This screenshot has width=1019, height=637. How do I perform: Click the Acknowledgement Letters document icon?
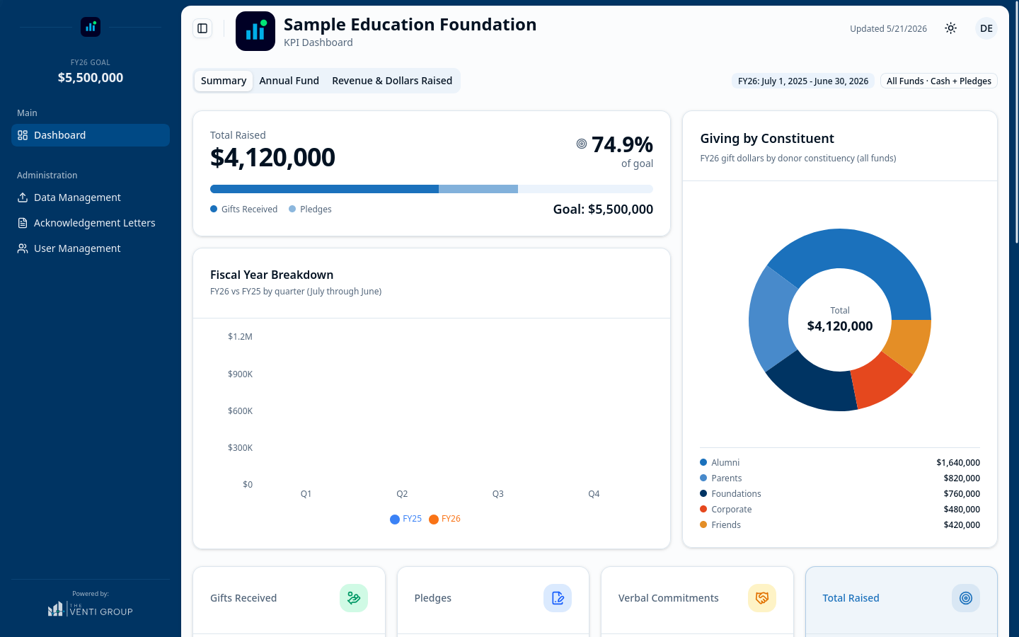[23, 223]
